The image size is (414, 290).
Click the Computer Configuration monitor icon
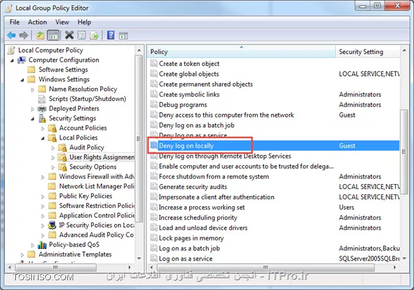(21, 60)
